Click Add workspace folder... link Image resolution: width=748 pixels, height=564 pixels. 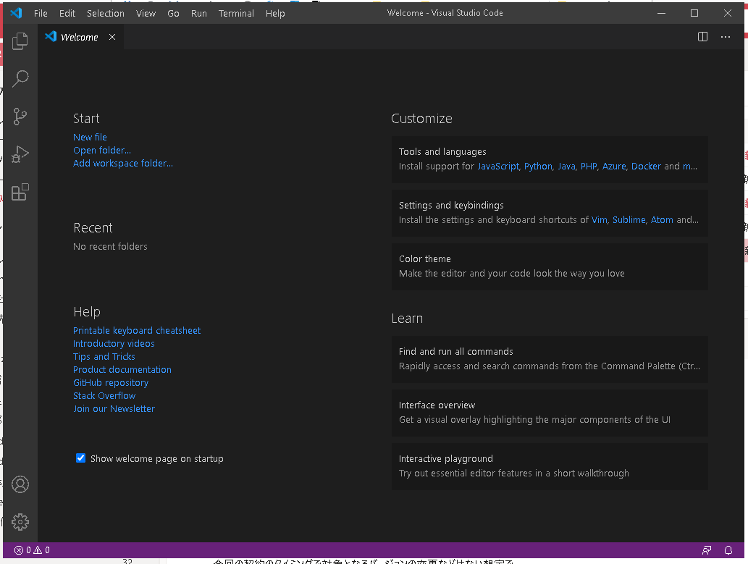click(x=122, y=163)
